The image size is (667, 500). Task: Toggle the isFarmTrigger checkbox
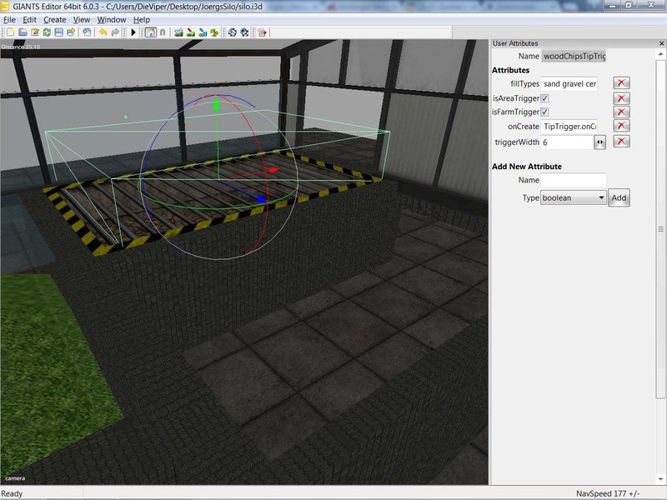pos(544,112)
